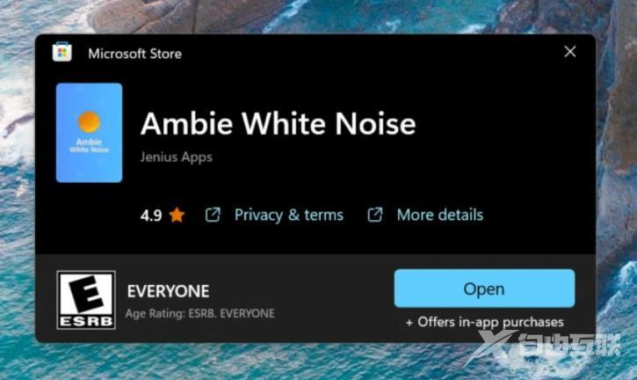Click the orange rating star icon
The height and width of the screenshot is (380, 637).
click(177, 215)
